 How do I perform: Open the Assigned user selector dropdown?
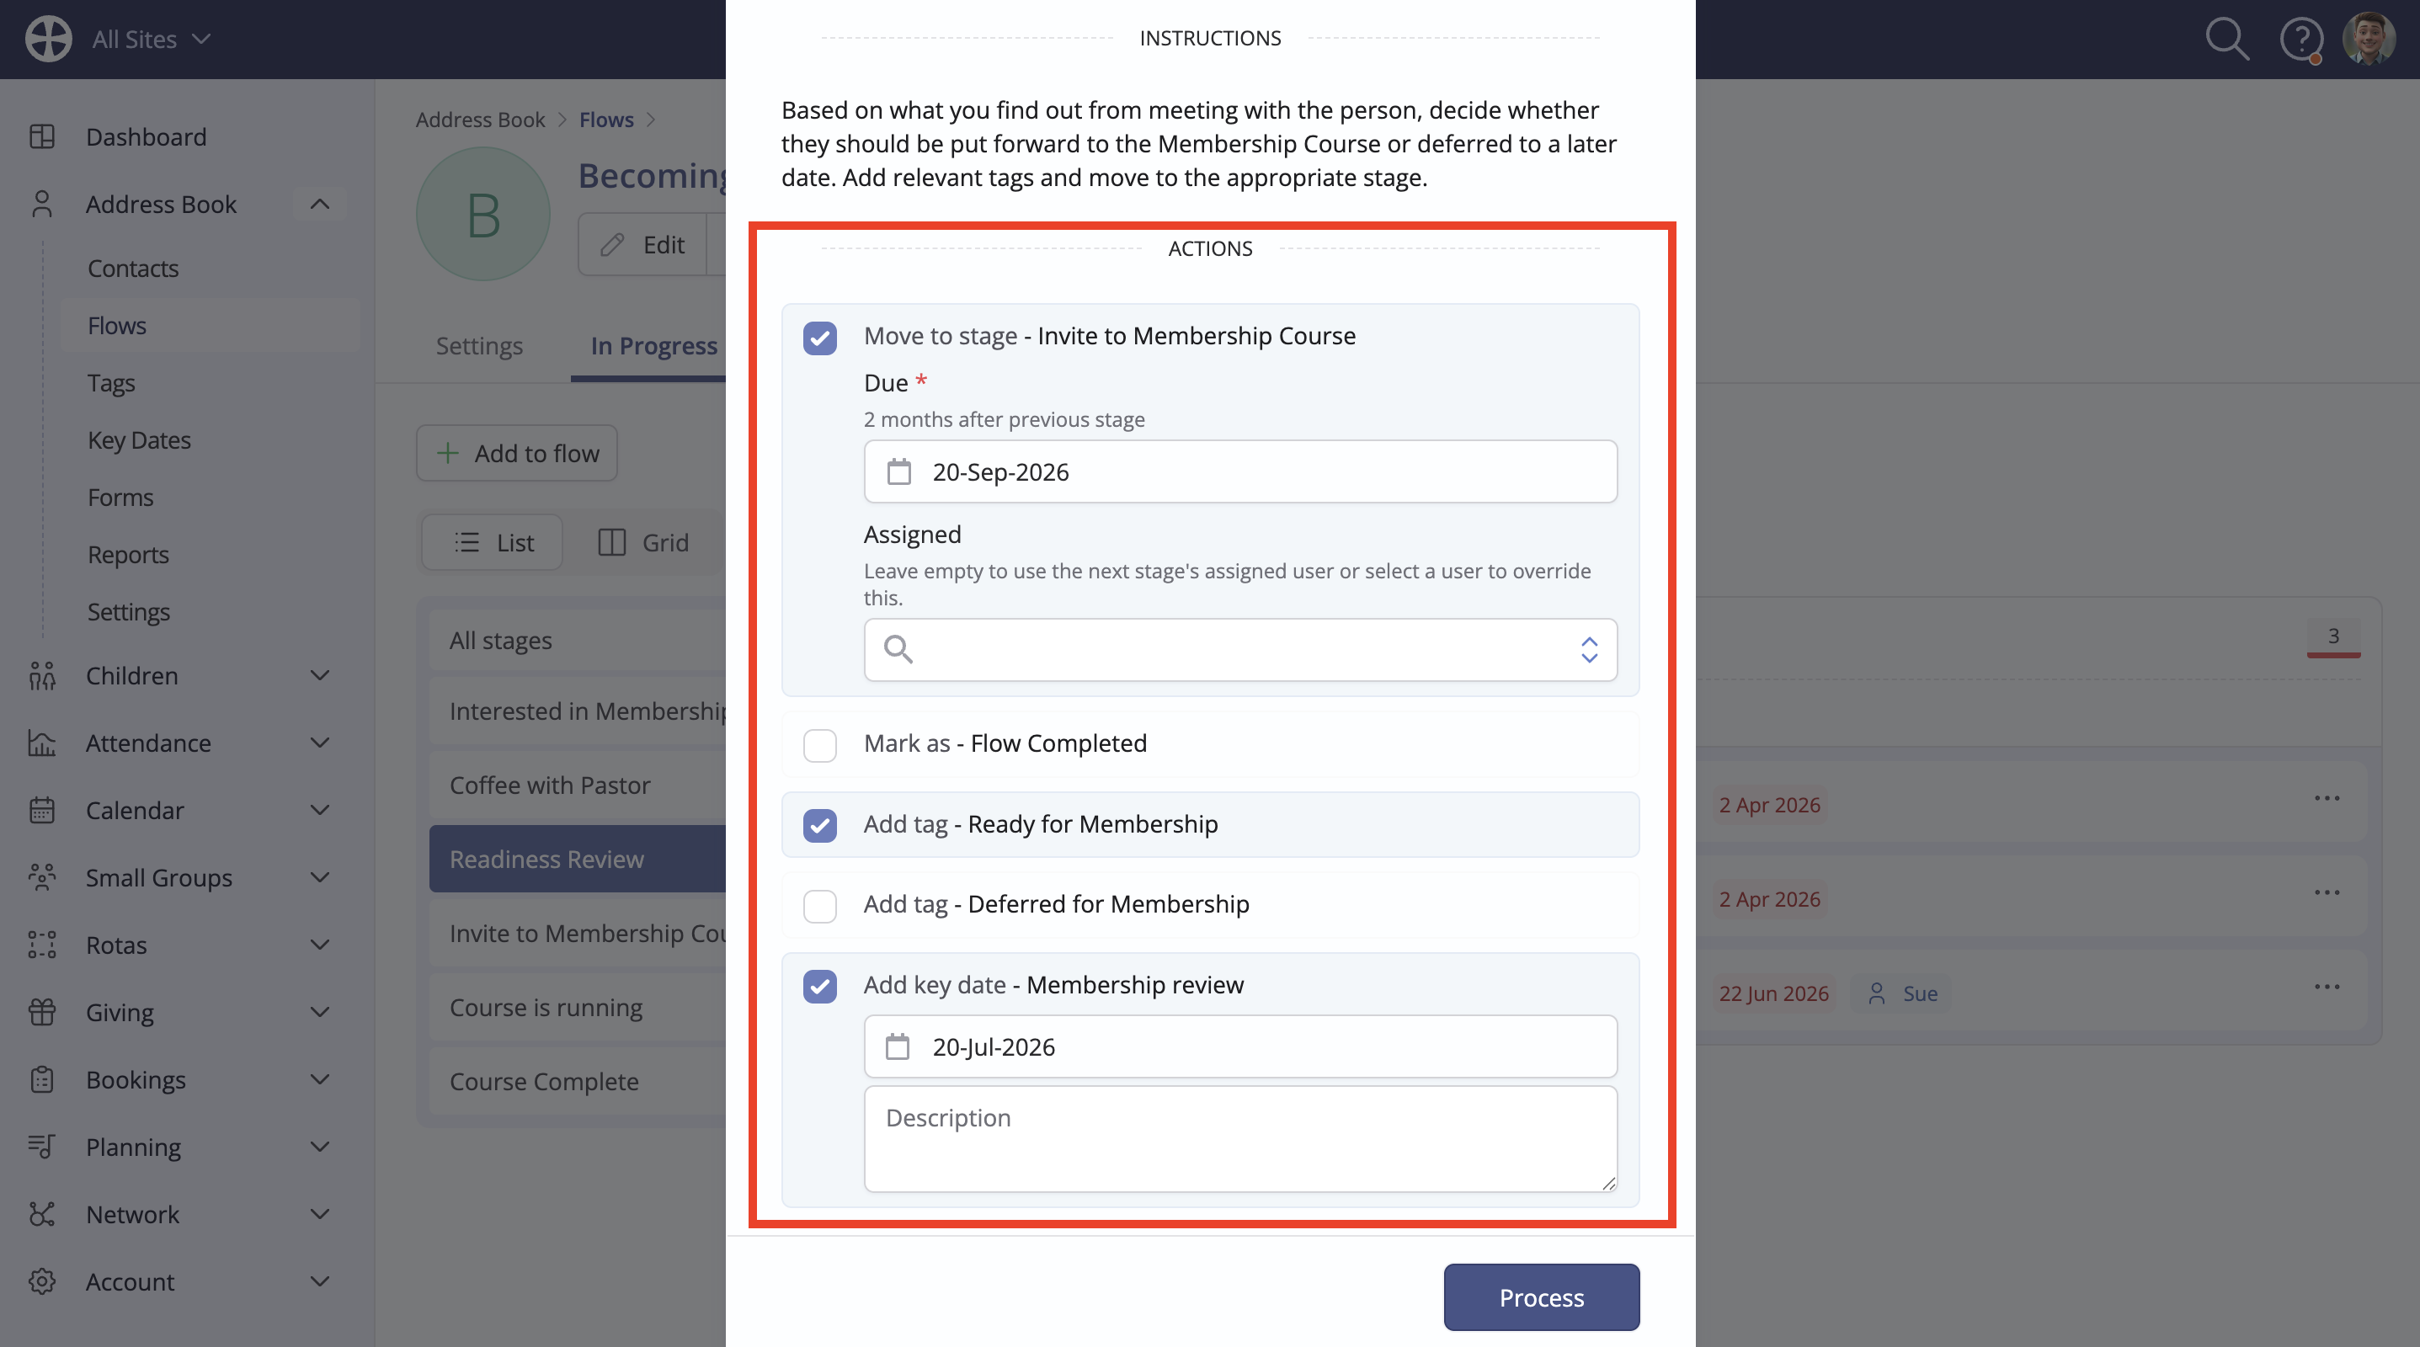(x=1240, y=649)
